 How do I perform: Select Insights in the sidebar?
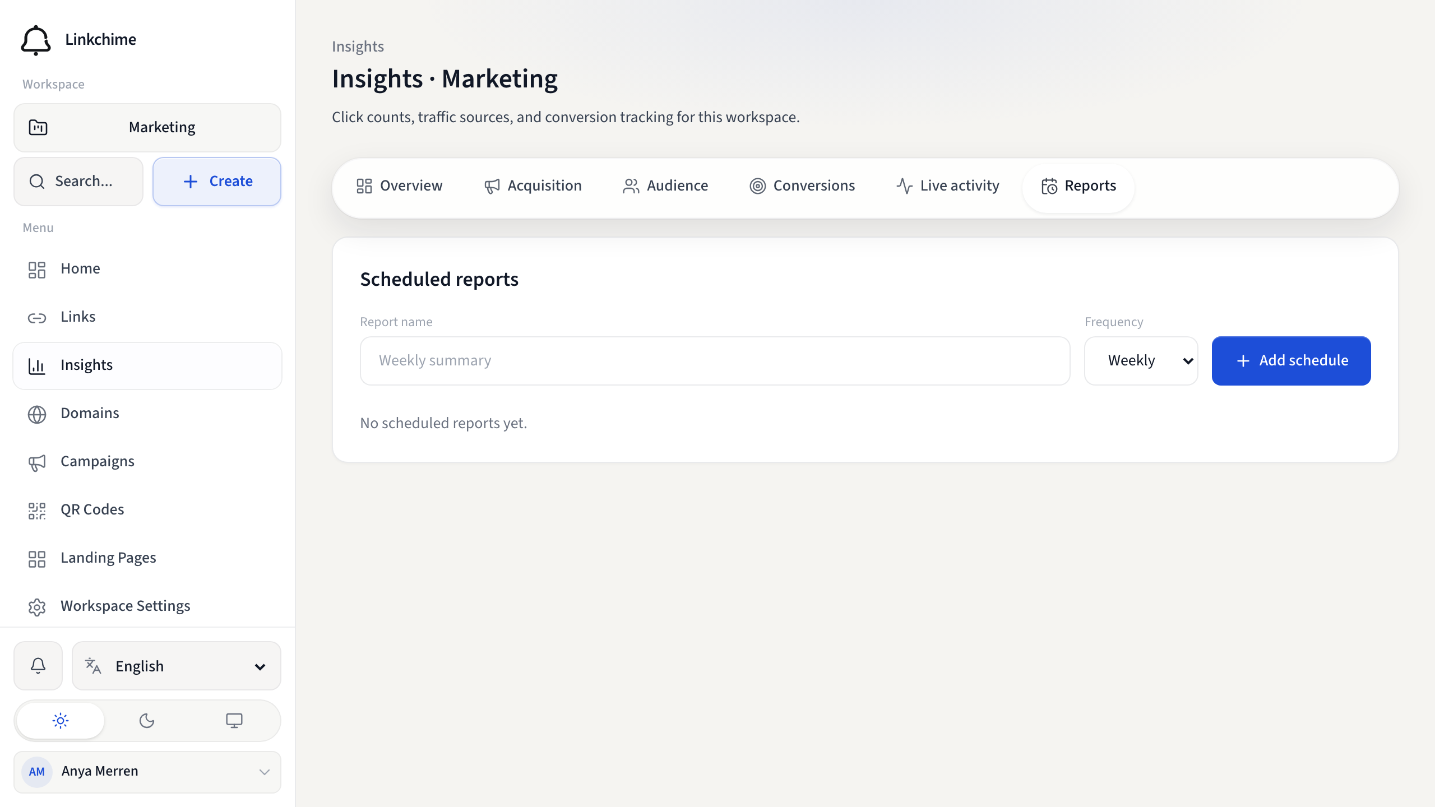pos(147,365)
